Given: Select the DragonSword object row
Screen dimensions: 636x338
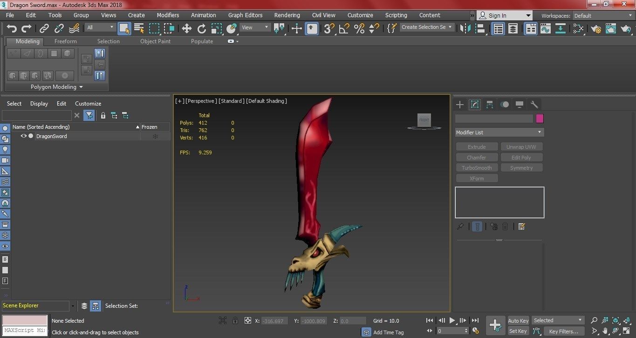Looking at the screenshot, I should (91, 136).
